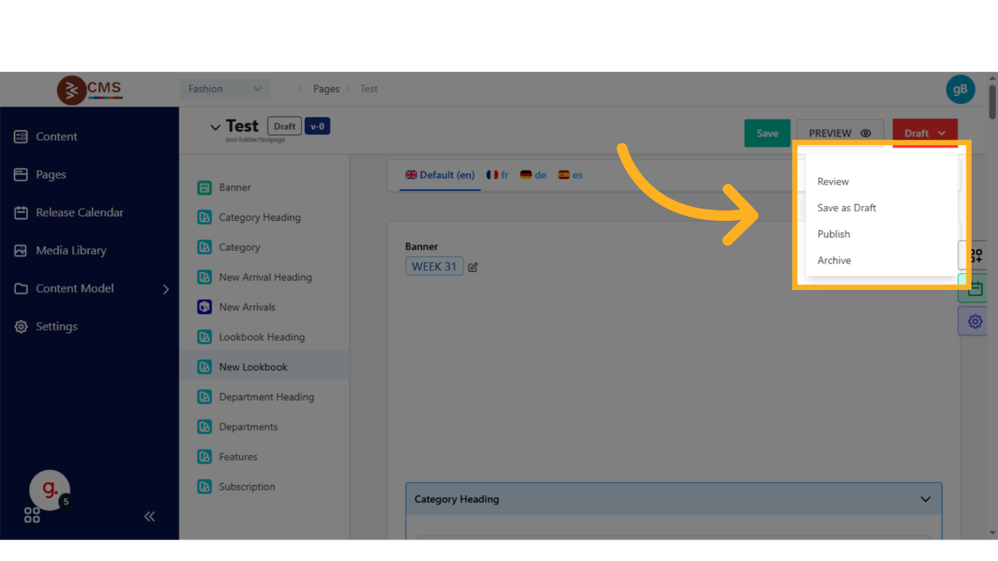998x561 pixels.
Task: Open the gB user avatar
Action: pyautogui.click(x=960, y=89)
